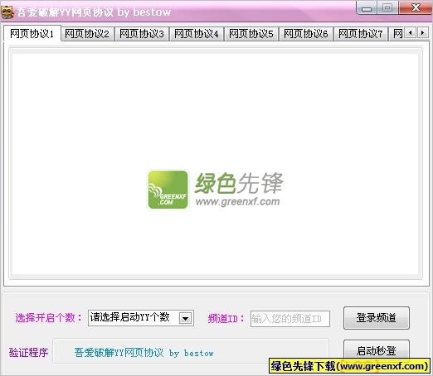
Task: Open the 网页协议3 tab
Action: (x=142, y=34)
